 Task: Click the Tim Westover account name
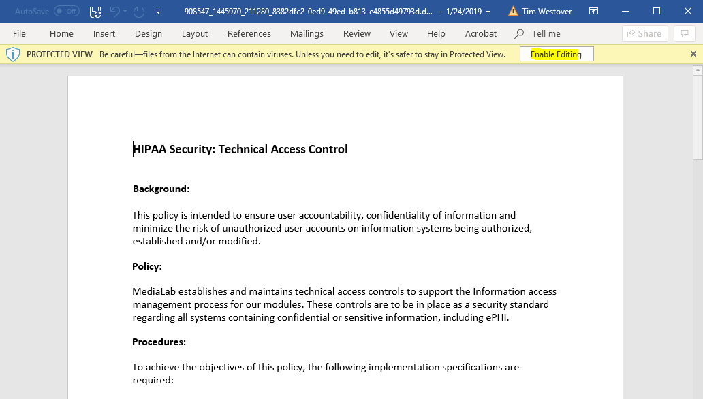(x=547, y=12)
